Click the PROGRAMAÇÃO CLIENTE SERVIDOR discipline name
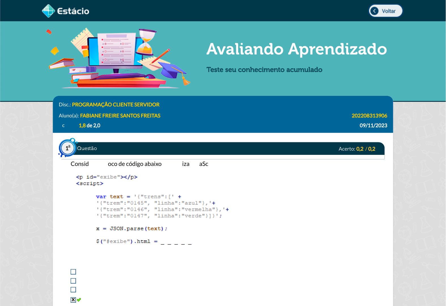This screenshot has width=446, height=306. [x=116, y=105]
